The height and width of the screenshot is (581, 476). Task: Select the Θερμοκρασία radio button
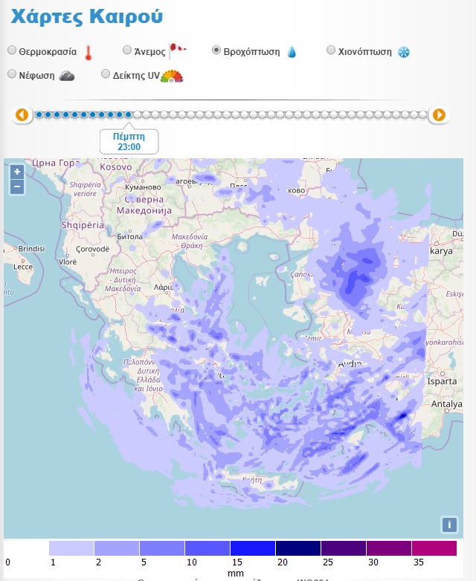pyautogui.click(x=12, y=51)
